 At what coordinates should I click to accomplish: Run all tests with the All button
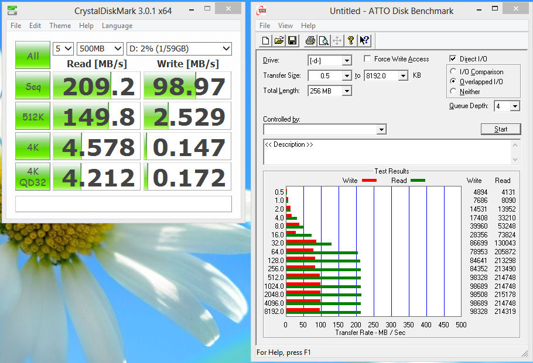point(33,55)
